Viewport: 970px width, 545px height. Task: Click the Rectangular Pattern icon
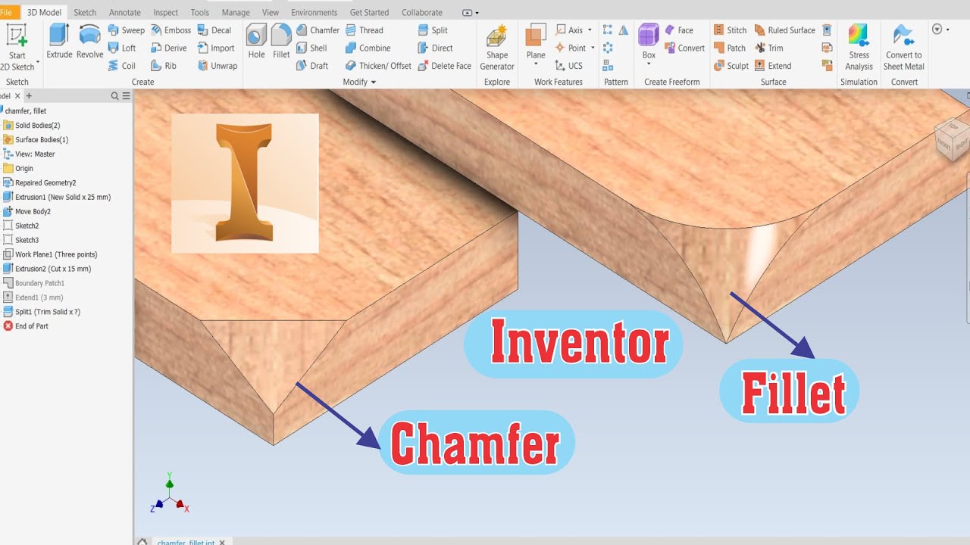click(x=608, y=30)
